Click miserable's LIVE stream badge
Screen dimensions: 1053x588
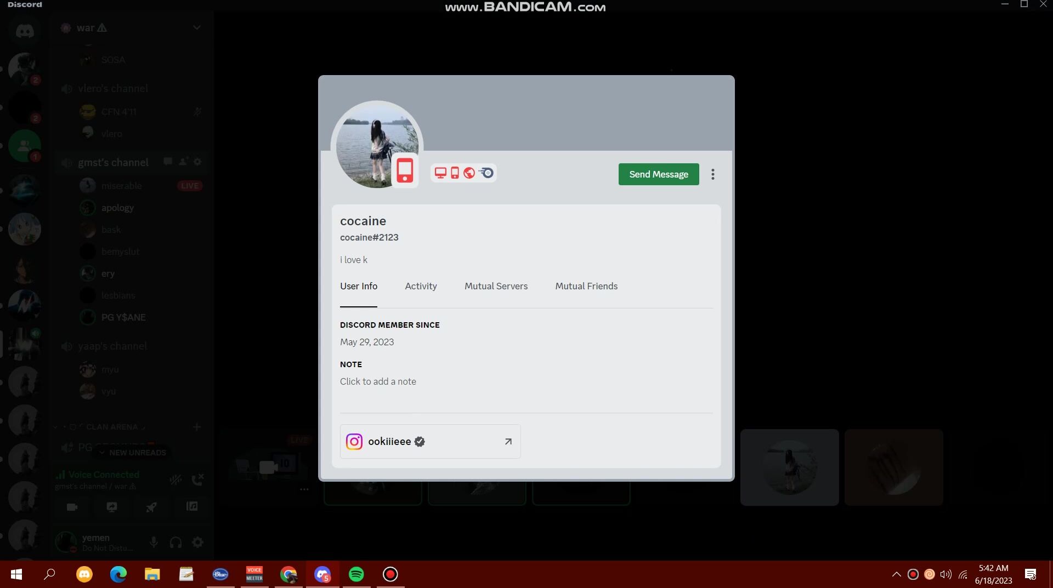click(190, 186)
